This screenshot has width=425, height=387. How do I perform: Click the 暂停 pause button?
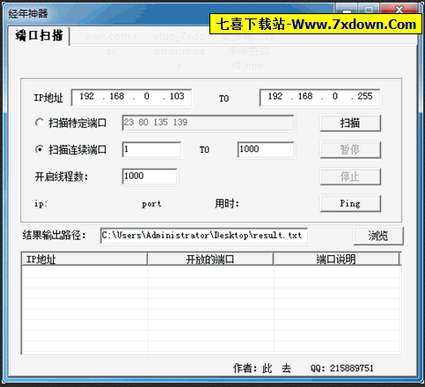coord(350,150)
